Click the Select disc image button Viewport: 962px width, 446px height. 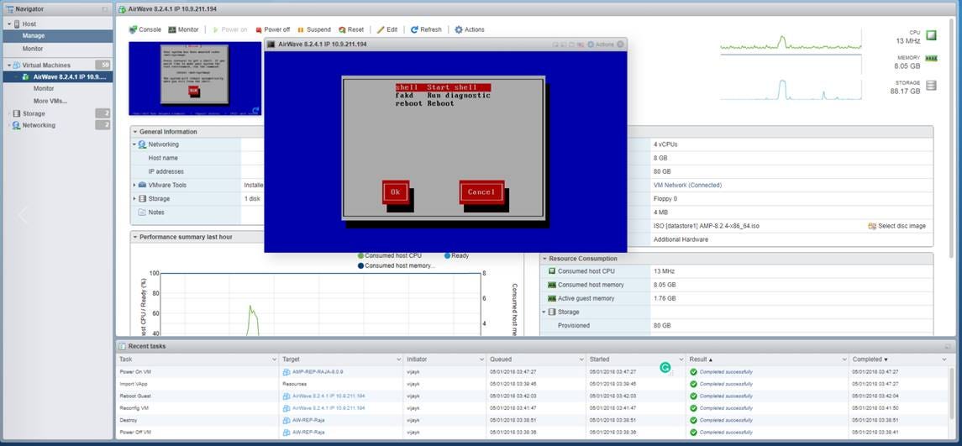tap(896, 226)
